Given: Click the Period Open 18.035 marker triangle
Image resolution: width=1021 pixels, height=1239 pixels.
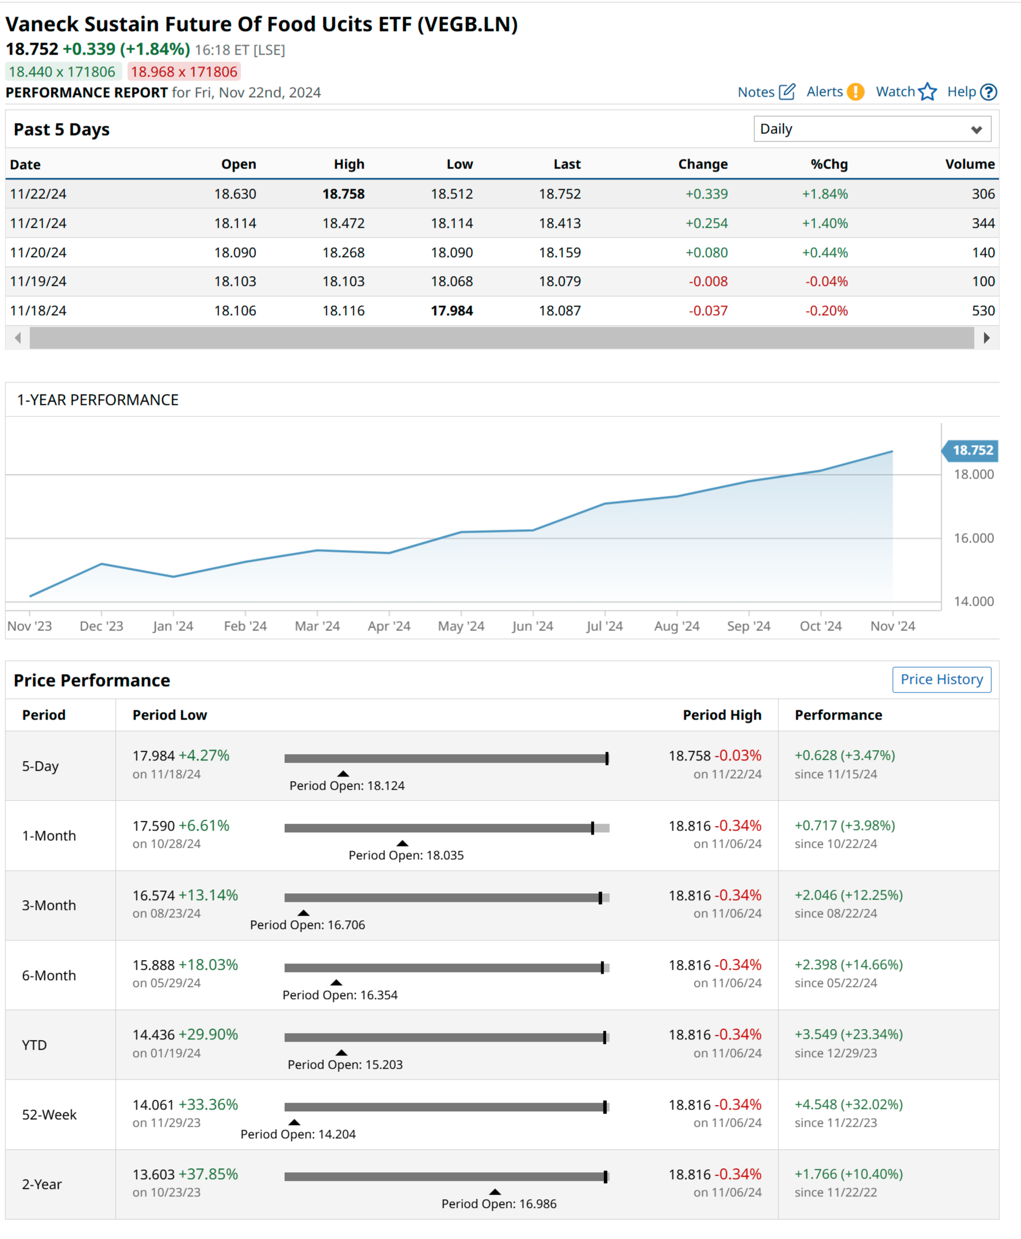Looking at the screenshot, I should 402,843.
